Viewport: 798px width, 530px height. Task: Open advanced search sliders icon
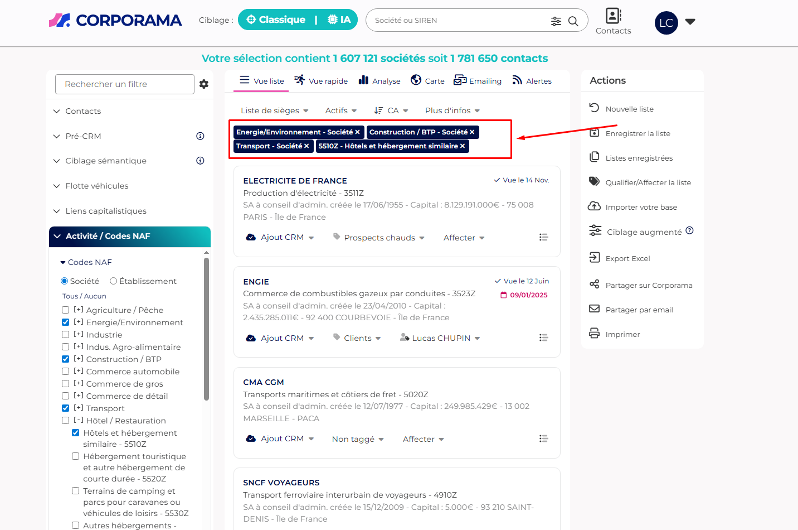(x=556, y=21)
